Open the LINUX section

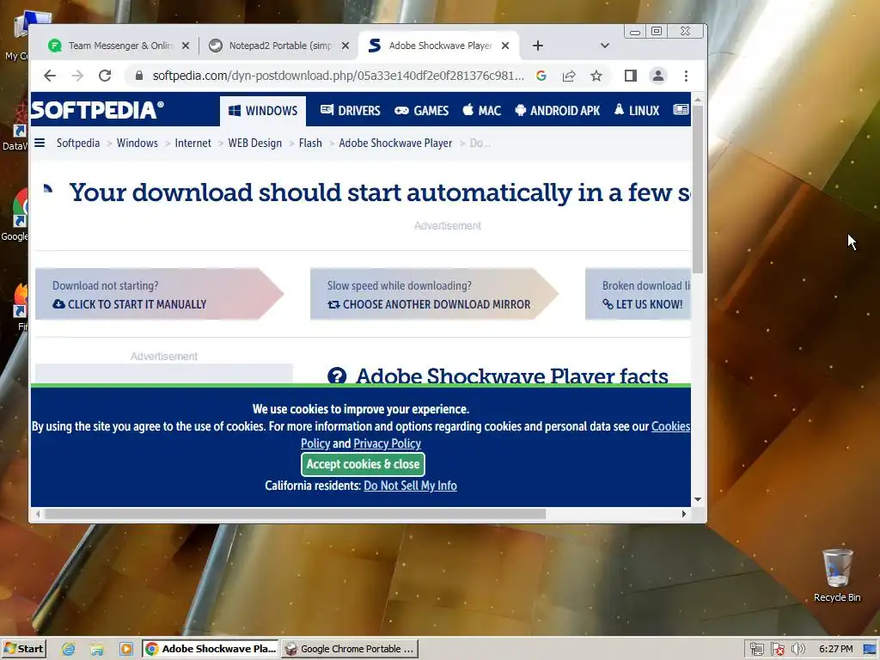pos(637,111)
